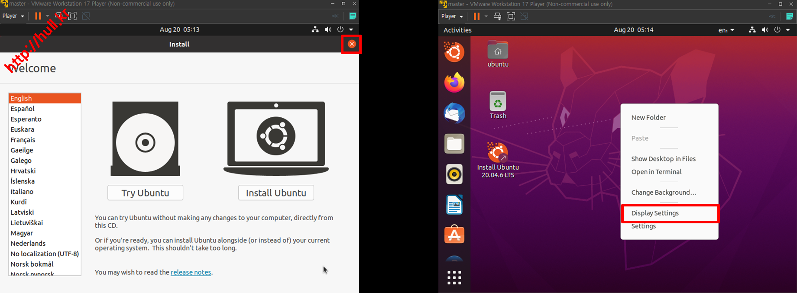Open the Activities overview

point(457,30)
